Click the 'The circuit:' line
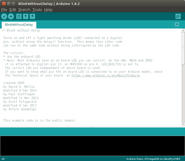 pyautogui.click(x=14, y=53)
